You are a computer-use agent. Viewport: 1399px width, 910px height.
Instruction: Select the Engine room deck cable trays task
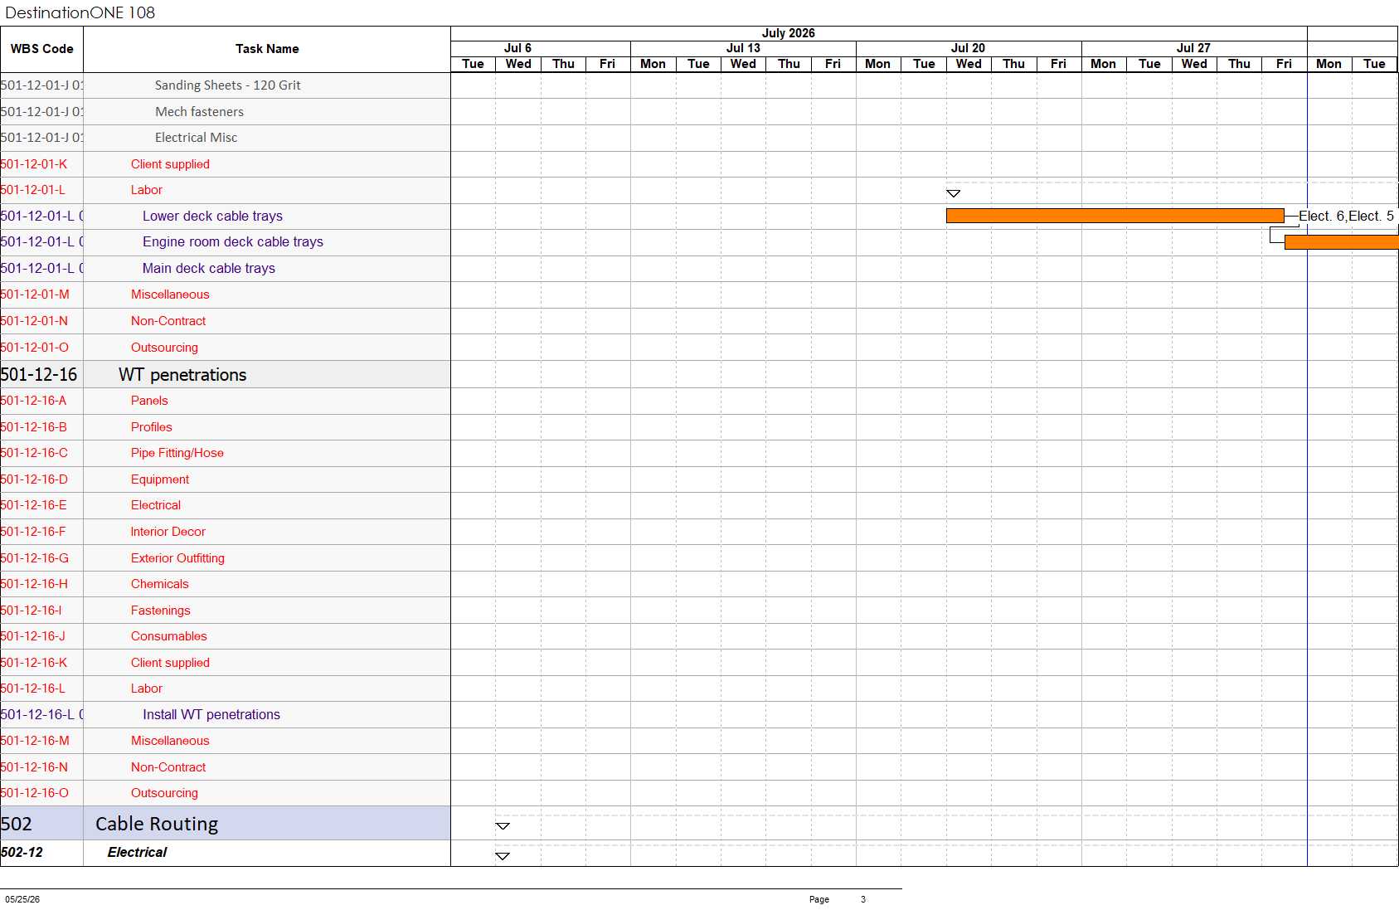(x=233, y=242)
